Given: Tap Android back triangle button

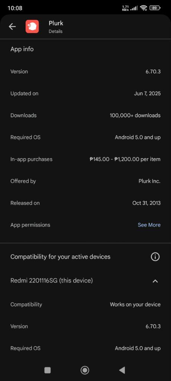Looking at the screenshot, I should point(122,370).
